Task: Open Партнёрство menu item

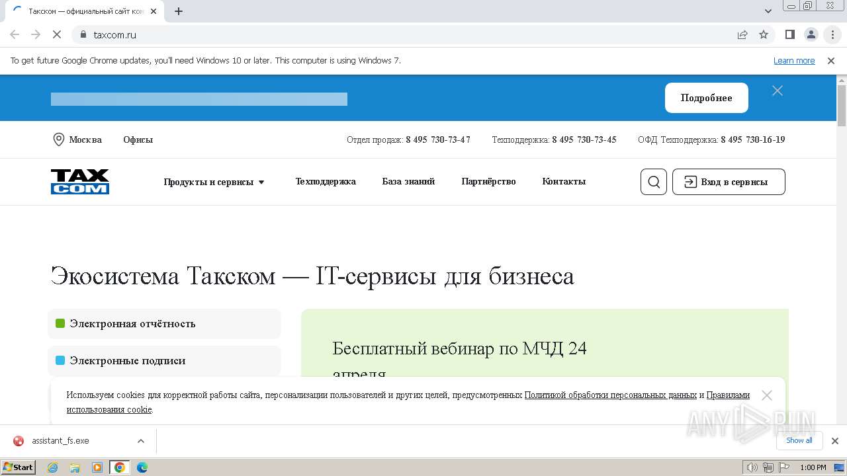Action: pos(488,181)
